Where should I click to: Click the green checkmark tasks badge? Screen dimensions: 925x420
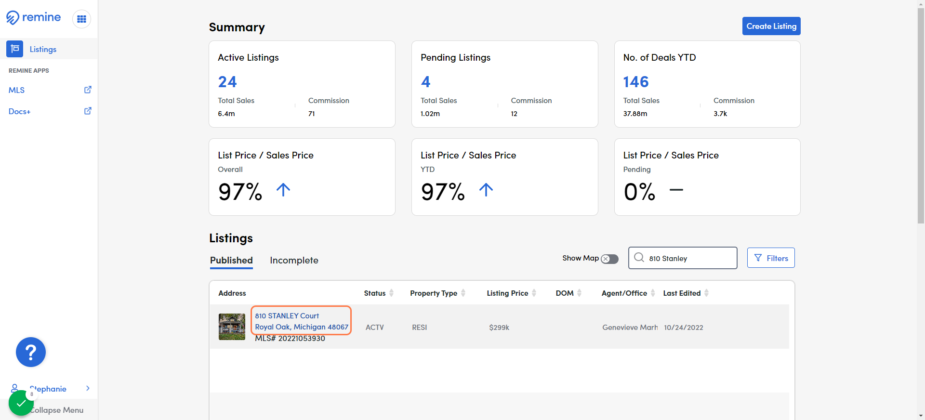(x=21, y=403)
